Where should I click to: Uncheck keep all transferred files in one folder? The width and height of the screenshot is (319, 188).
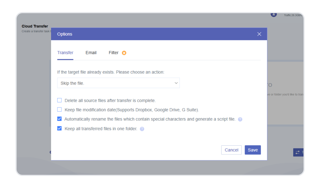point(59,128)
